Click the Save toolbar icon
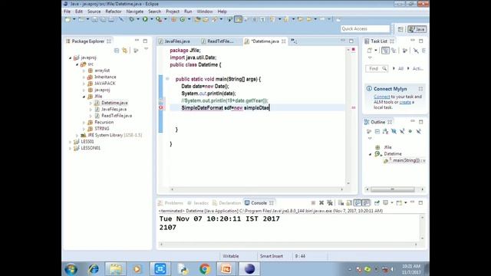The image size is (491, 276). point(94,19)
